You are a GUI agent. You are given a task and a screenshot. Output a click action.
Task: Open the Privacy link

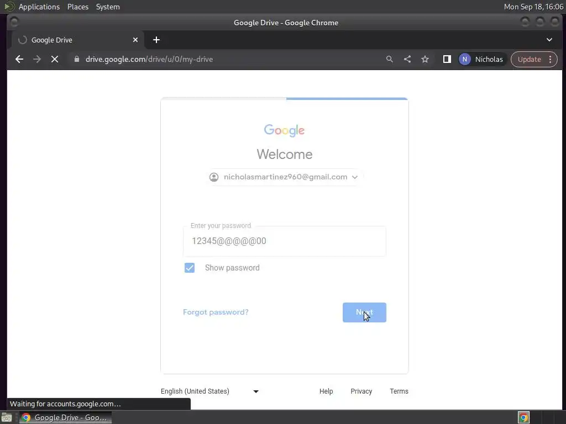coord(361,391)
